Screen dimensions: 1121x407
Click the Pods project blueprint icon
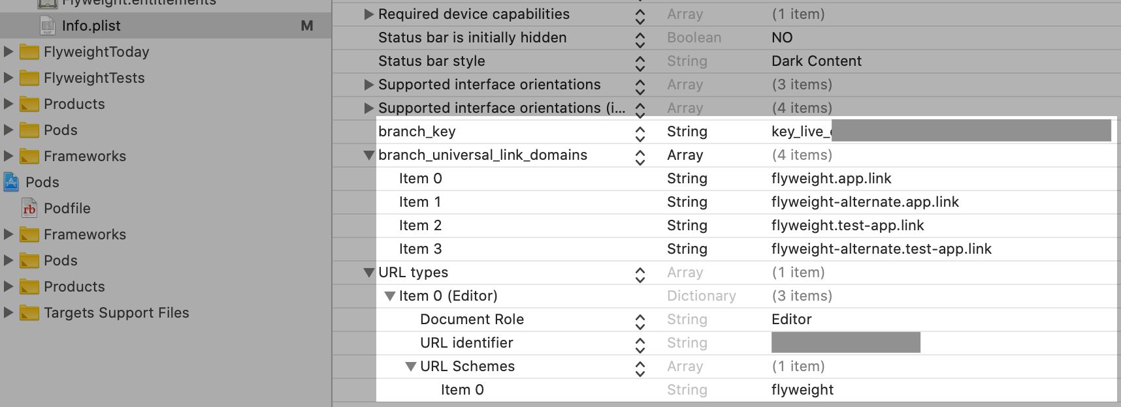(x=11, y=182)
